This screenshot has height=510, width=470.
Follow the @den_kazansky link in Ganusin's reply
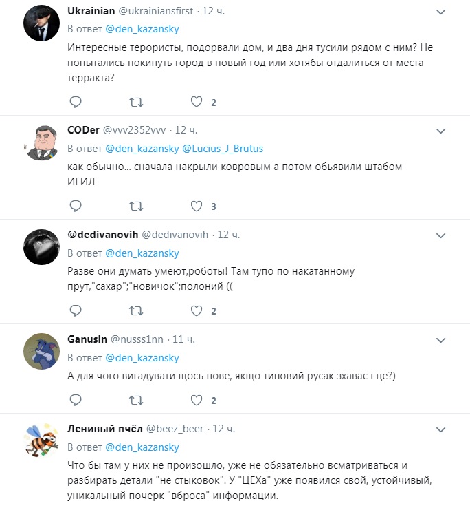142,358
